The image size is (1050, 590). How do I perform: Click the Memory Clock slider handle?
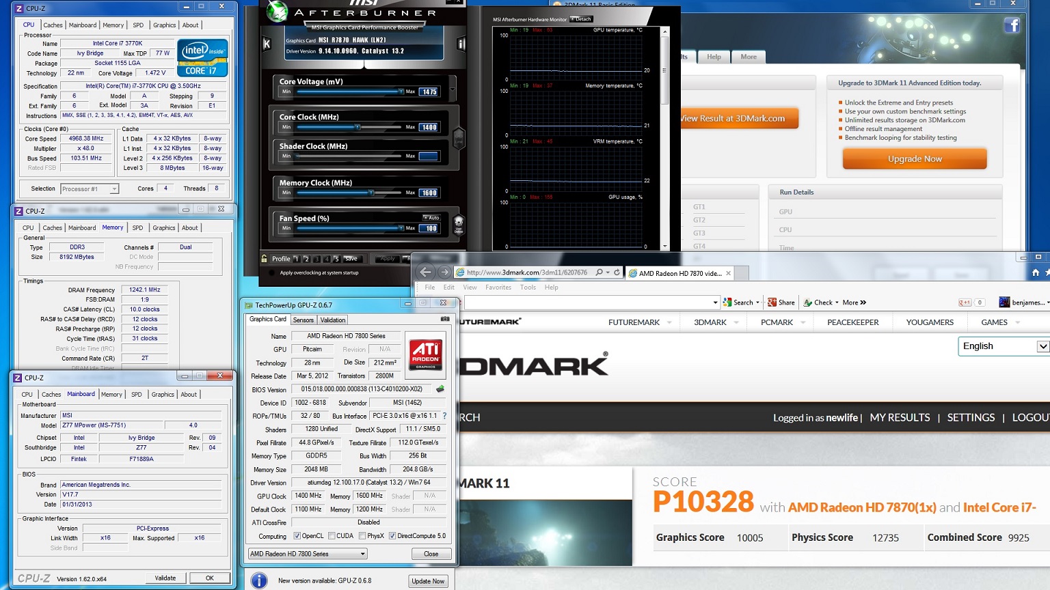(x=371, y=193)
